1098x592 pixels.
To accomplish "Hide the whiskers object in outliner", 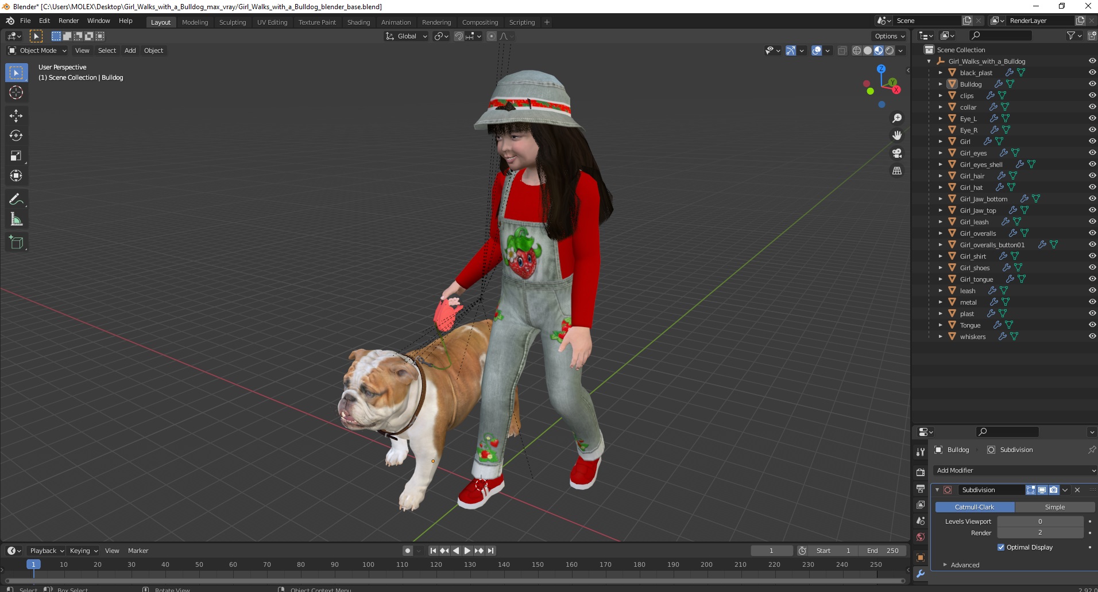I will tap(1092, 336).
